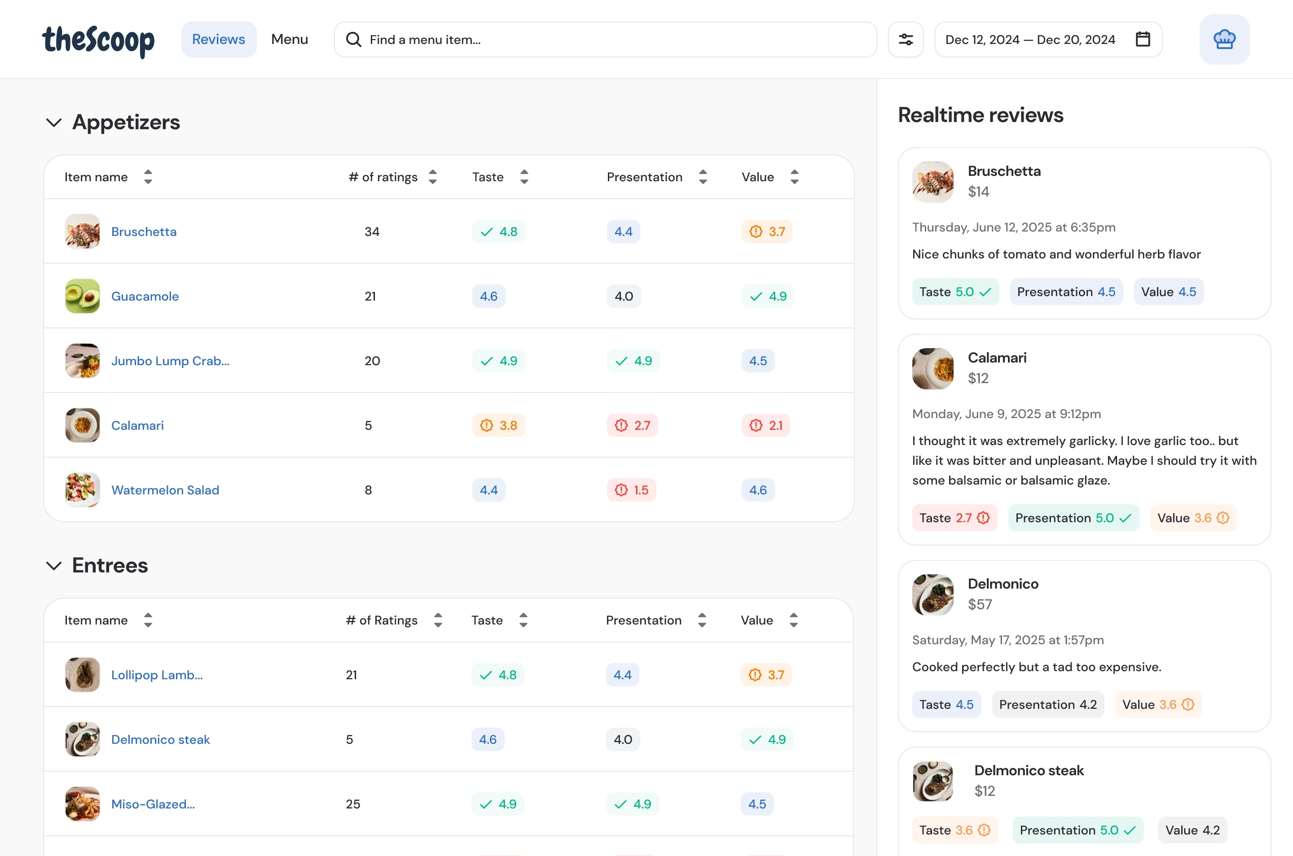The width and height of the screenshot is (1293, 856).
Task: Click the search magnifying glass icon
Action: pyautogui.click(x=354, y=39)
